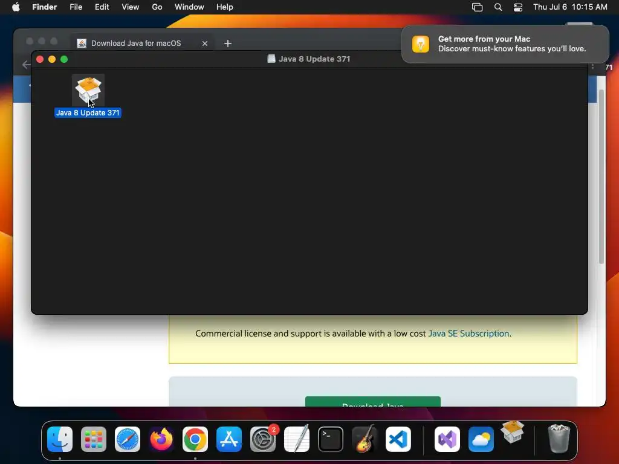Open TextEdit from the Dock
Viewport: 619px width, 464px height.
(297, 439)
